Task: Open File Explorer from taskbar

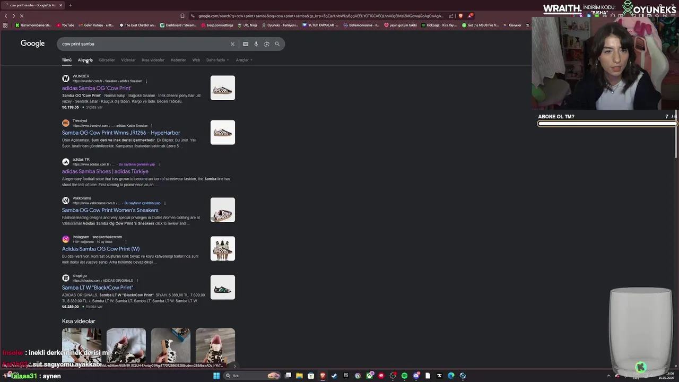Action: 299,376
